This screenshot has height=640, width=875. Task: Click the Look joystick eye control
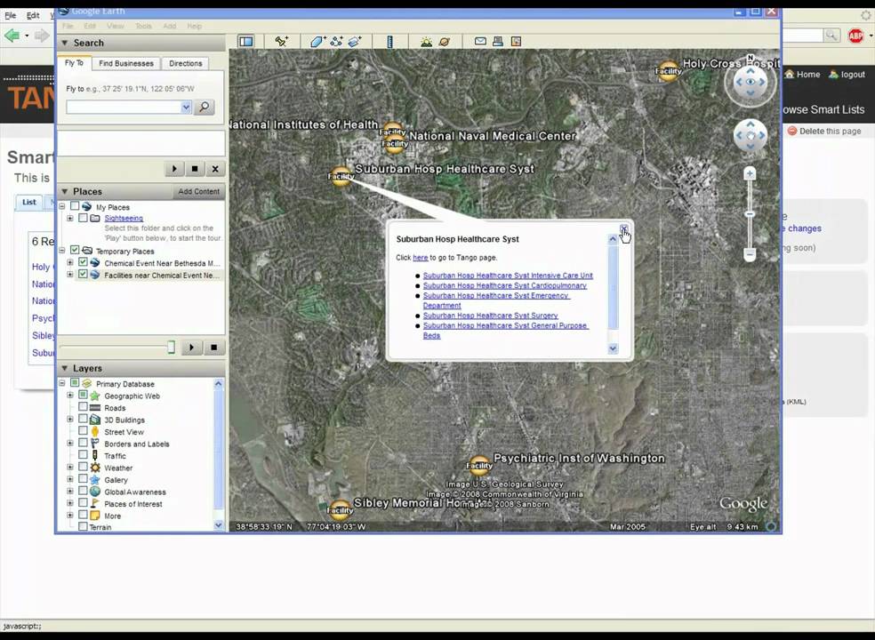[750, 82]
